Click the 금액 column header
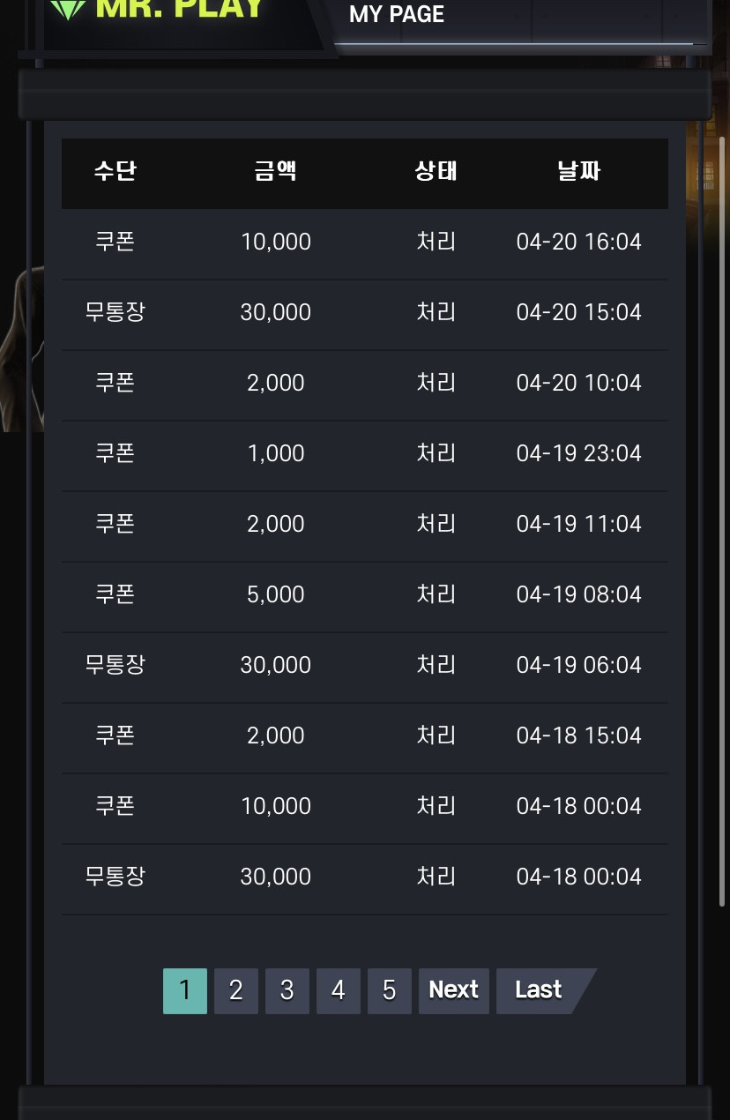Image resolution: width=730 pixels, height=1120 pixels. point(276,171)
